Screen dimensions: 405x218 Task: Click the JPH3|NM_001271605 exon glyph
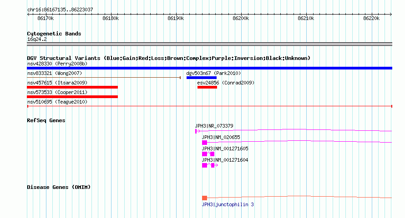[x=208, y=154]
